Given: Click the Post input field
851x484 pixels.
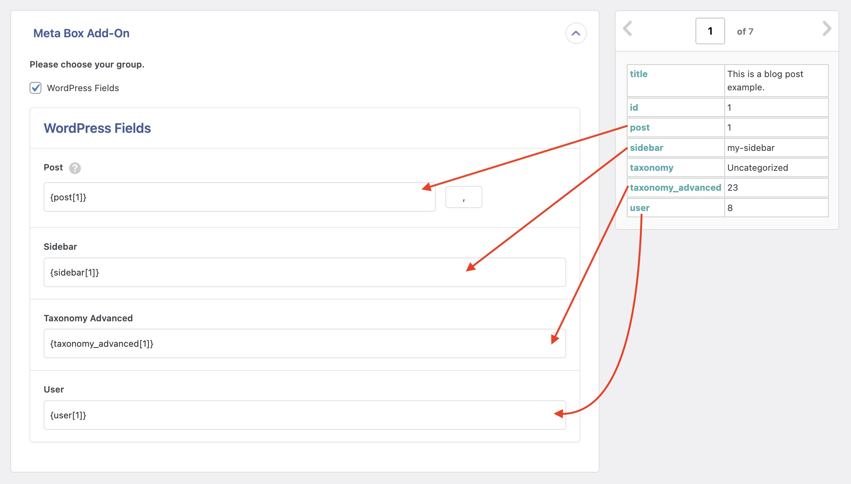Looking at the screenshot, I should pos(239,197).
